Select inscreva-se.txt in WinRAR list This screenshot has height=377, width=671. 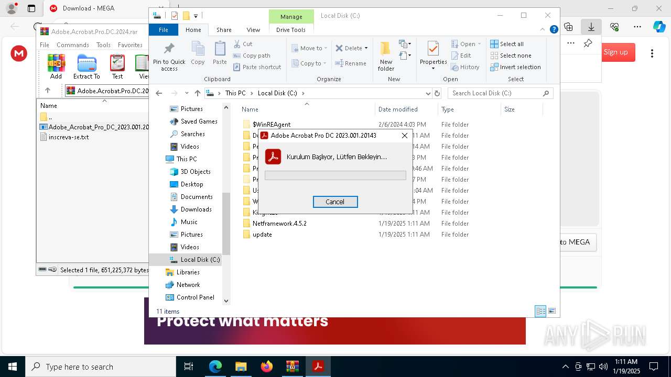68,137
